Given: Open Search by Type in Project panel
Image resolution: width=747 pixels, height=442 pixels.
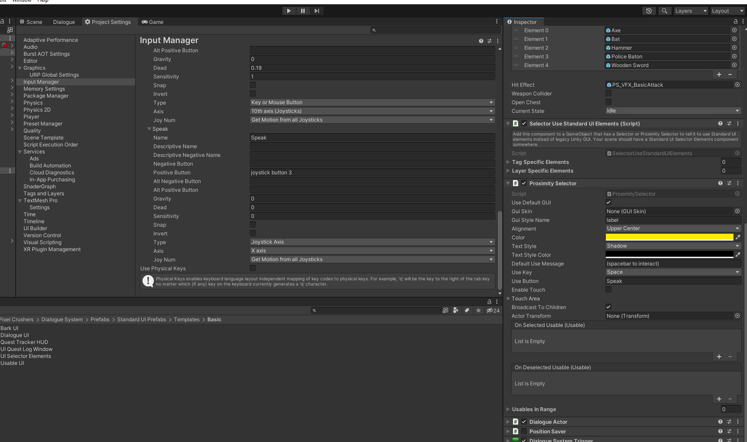Looking at the screenshot, I should tap(456, 311).
